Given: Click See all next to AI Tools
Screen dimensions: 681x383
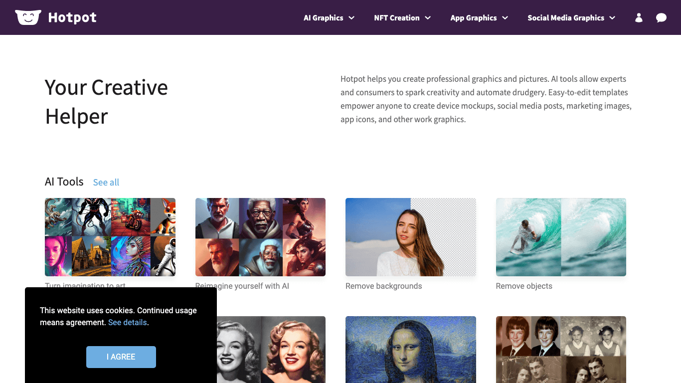Looking at the screenshot, I should click(106, 183).
